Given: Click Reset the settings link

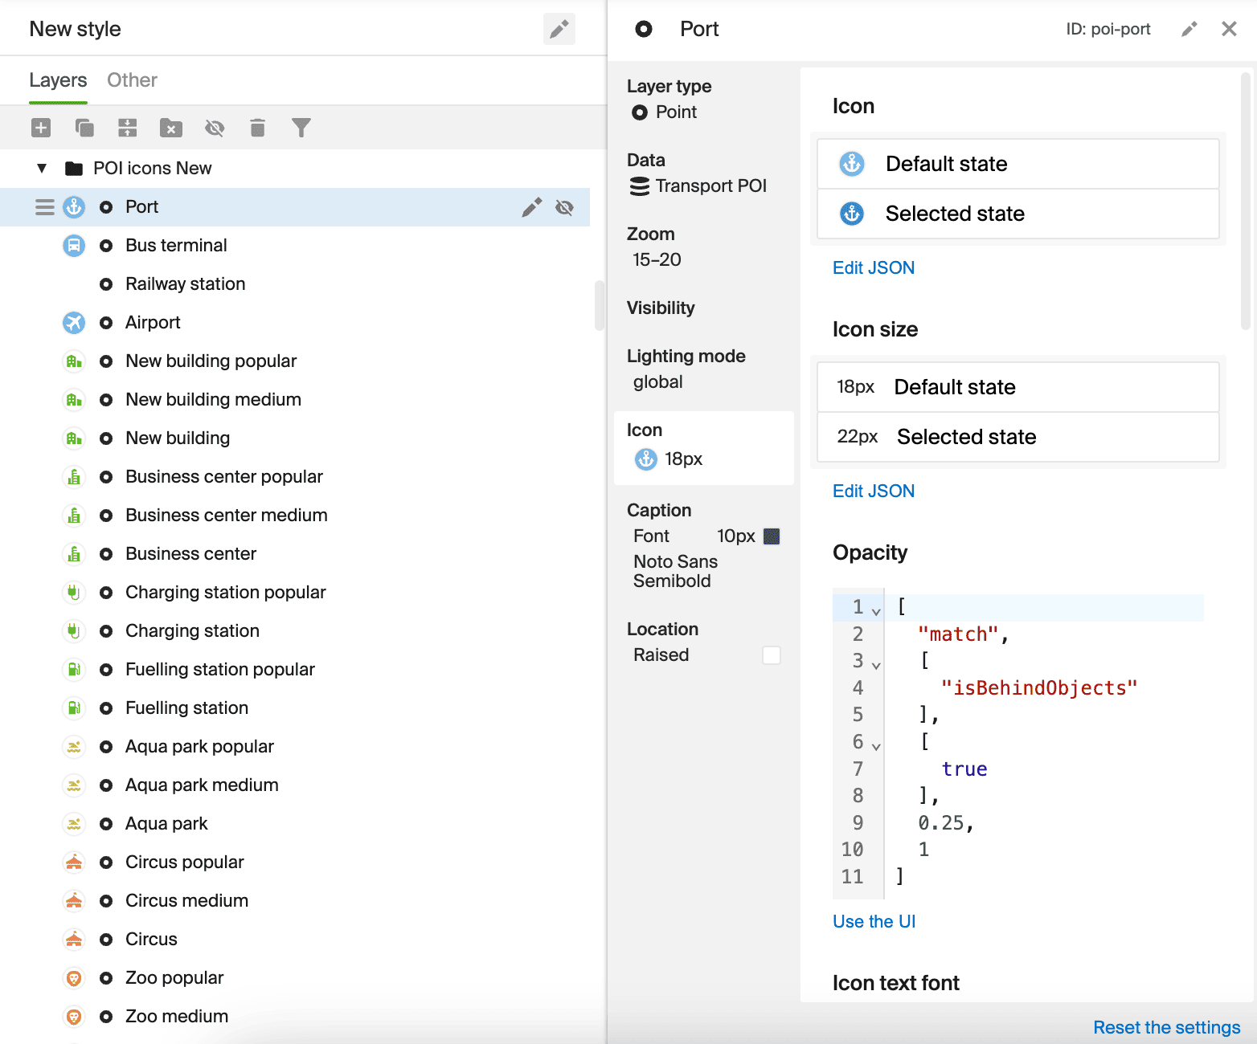Looking at the screenshot, I should [1166, 1028].
